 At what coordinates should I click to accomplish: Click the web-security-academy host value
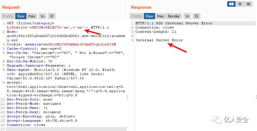pyautogui.click(x=66, y=38)
